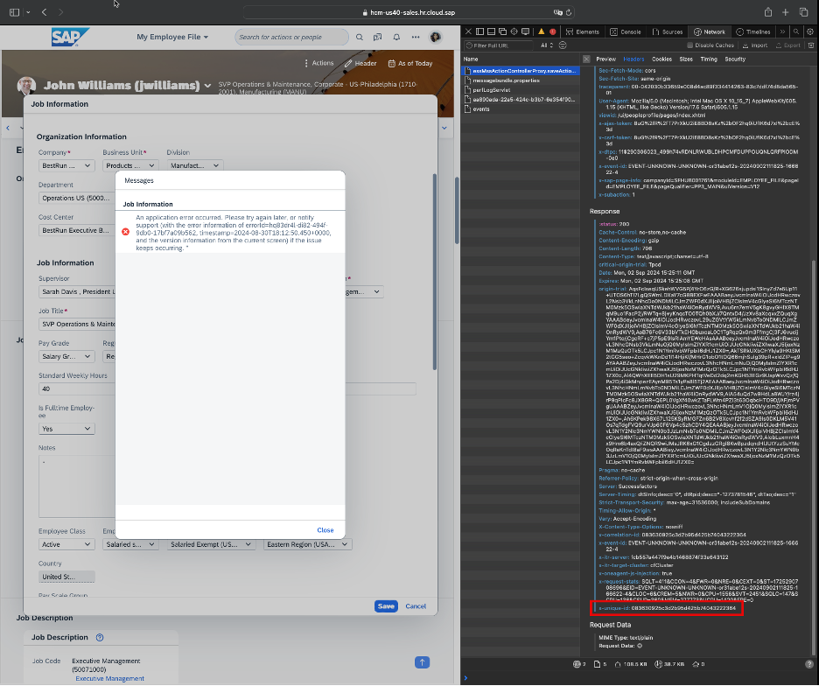Image resolution: width=819 pixels, height=686 pixels.
Task: Close the request detail pane X
Action: coord(586,59)
